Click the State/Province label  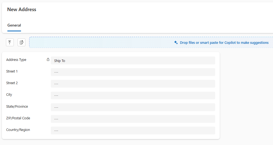[17, 107]
